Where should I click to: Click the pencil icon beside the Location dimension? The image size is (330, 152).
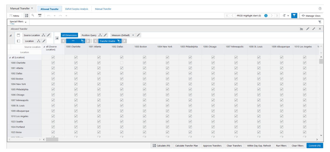tap(44, 41)
